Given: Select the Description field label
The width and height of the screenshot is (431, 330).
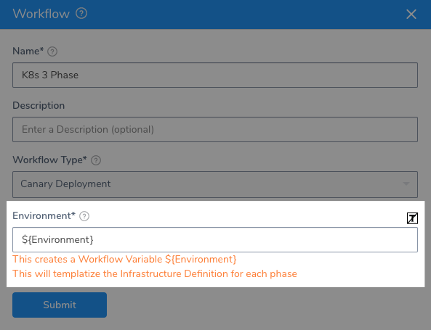Looking at the screenshot, I should coord(39,106).
